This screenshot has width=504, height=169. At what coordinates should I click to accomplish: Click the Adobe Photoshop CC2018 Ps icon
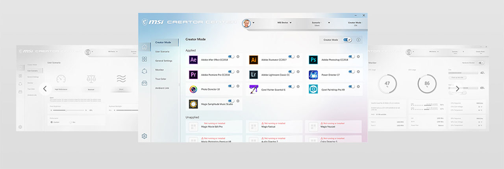click(x=313, y=60)
